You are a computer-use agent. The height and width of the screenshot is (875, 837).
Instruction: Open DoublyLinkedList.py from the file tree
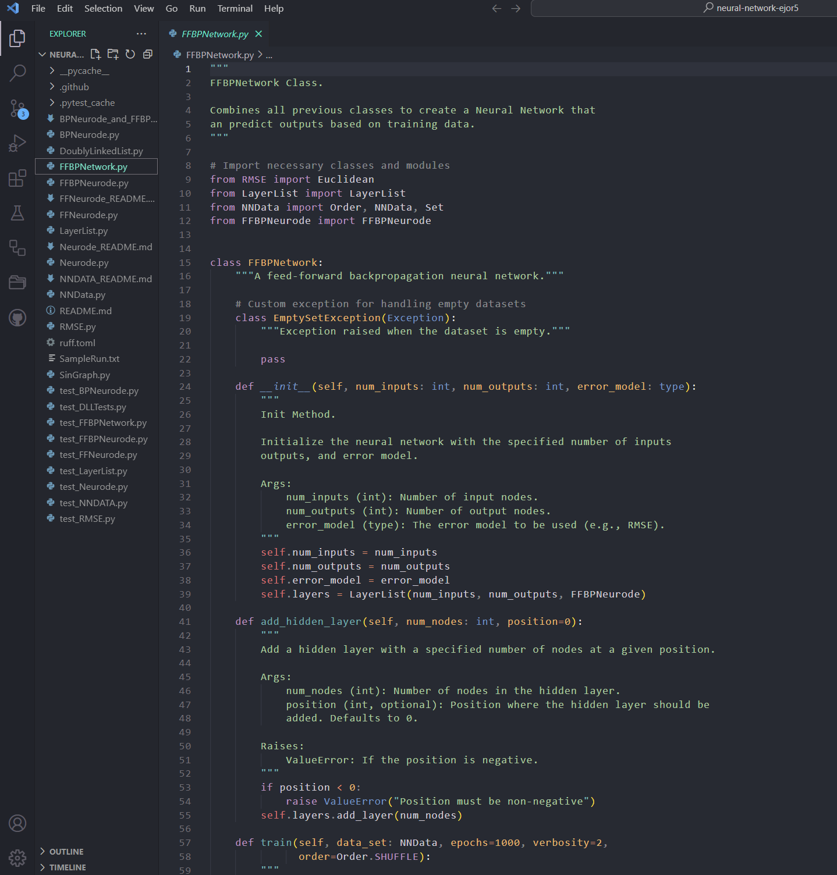[x=97, y=151]
